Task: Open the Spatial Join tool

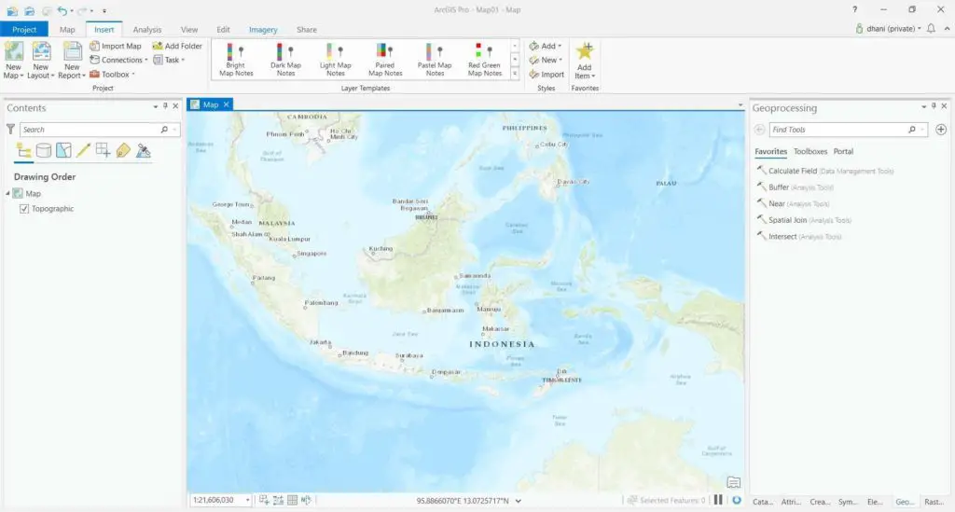Action: (x=804, y=220)
